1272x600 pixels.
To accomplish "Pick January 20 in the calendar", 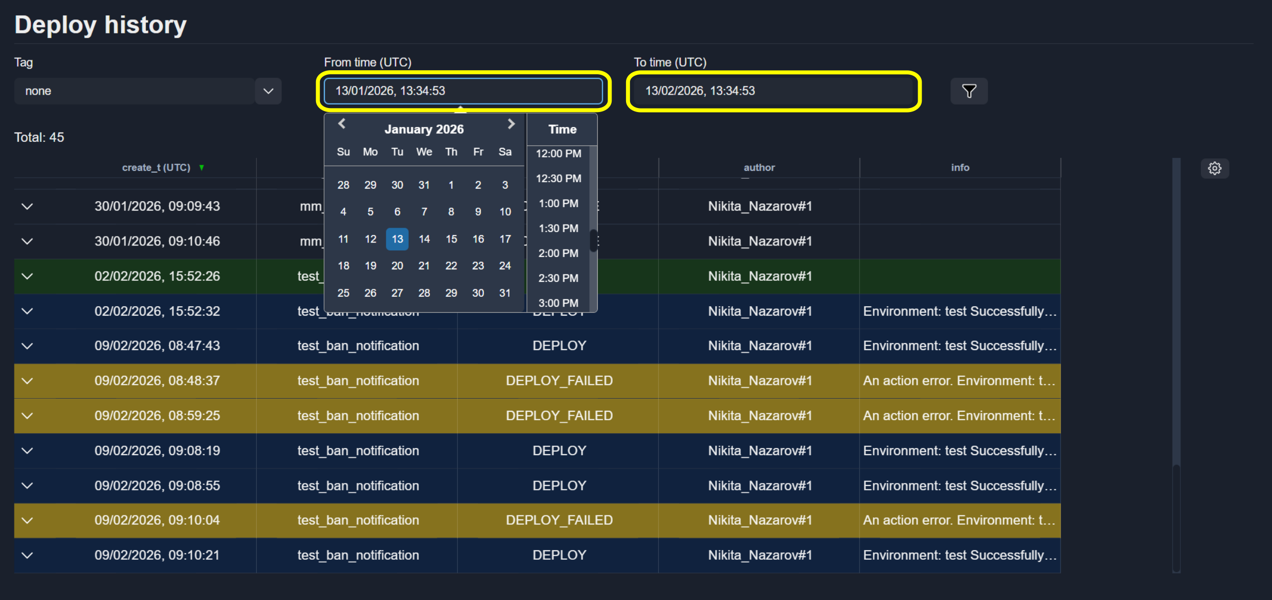I will tap(397, 266).
